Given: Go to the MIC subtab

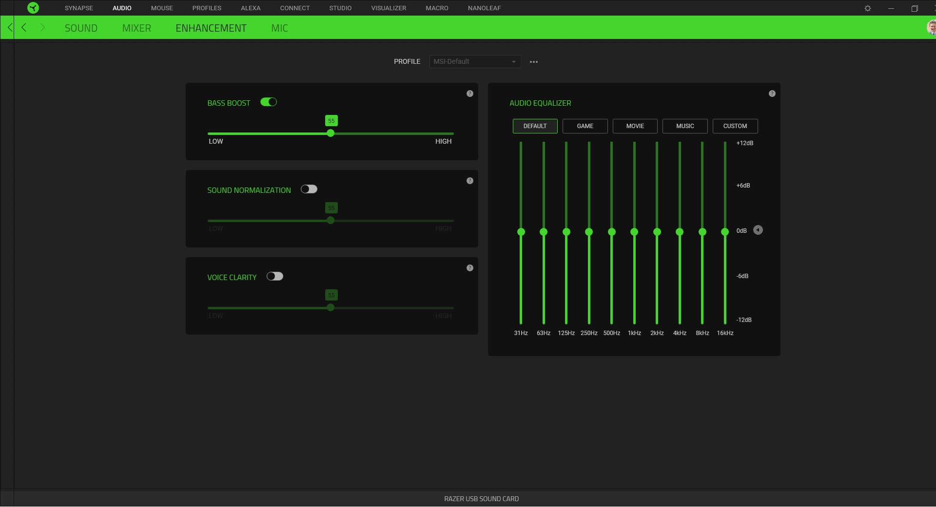Looking at the screenshot, I should point(279,28).
